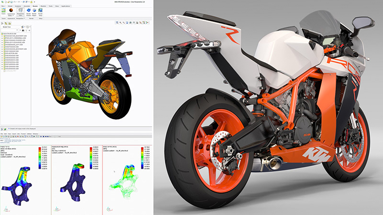Switch to the Manikin ribbon tab

pyautogui.click(x=43, y=6)
